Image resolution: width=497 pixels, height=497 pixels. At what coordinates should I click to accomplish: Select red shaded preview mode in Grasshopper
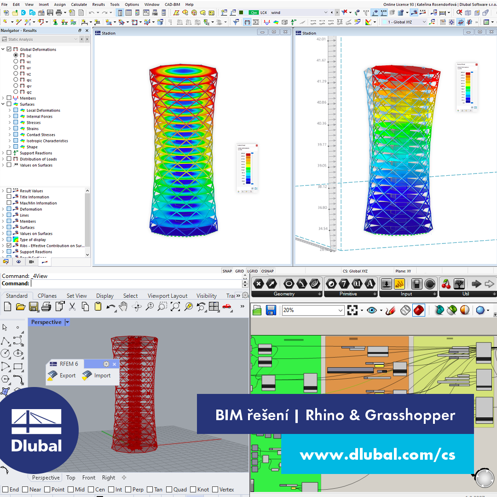click(x=419, y=310)
